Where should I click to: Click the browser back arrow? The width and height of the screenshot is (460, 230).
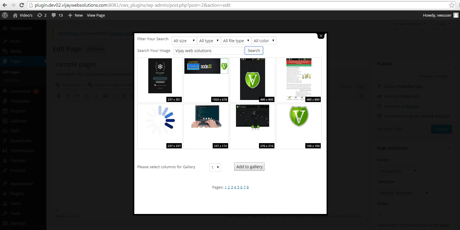pos(5,5)
